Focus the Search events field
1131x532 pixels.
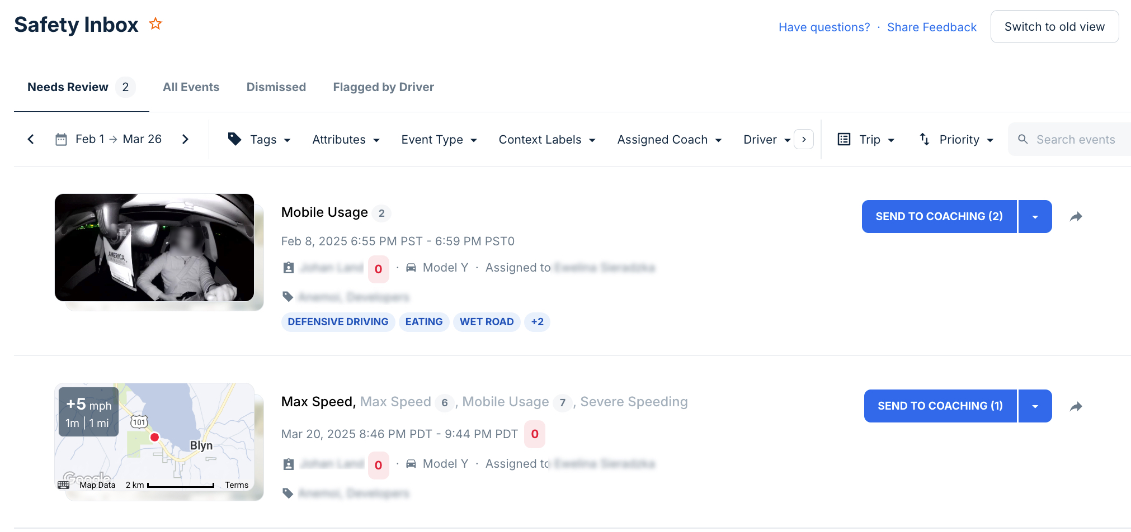pyautogui.click(x=1075, y=139)
